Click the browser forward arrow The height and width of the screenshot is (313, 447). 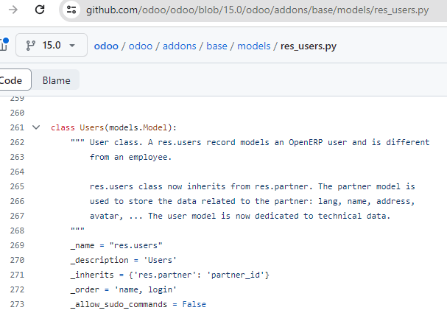point(13,10)
